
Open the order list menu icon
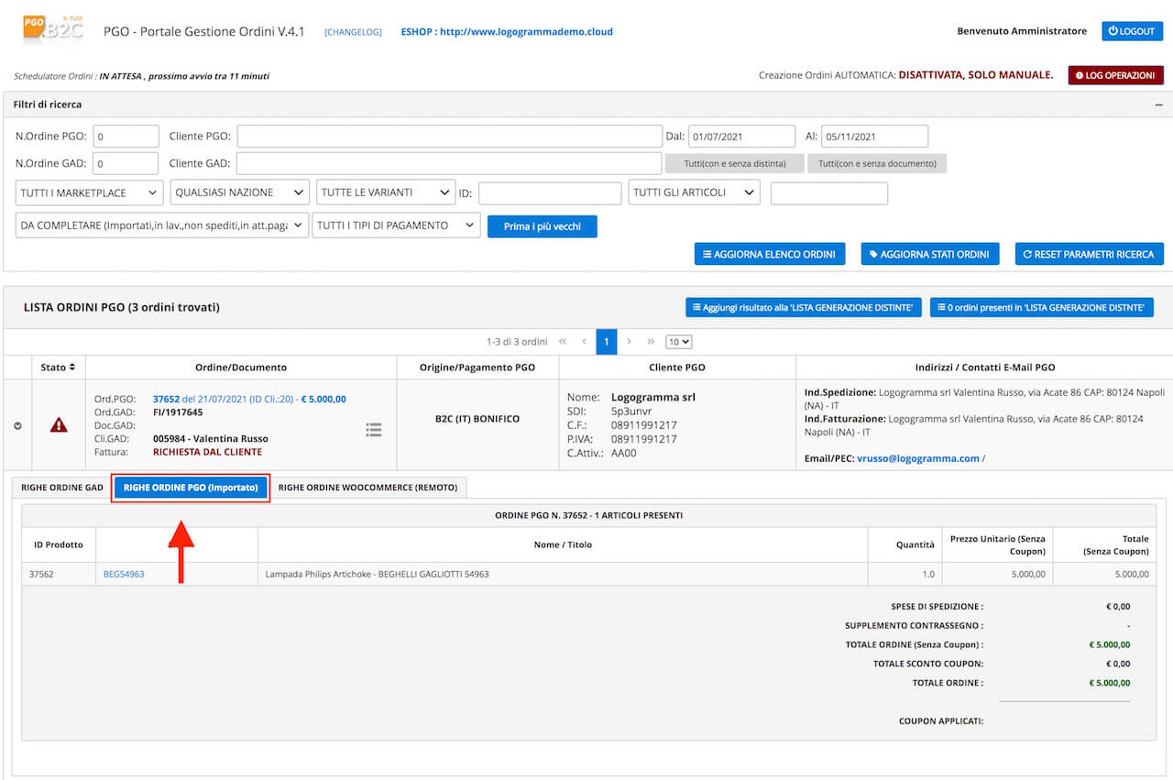tap(374, 429)
